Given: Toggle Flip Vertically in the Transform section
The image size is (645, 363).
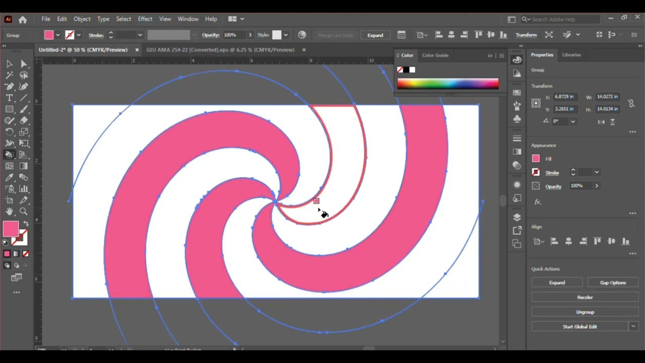Looking at the screenshot, I should coord(613,122).
